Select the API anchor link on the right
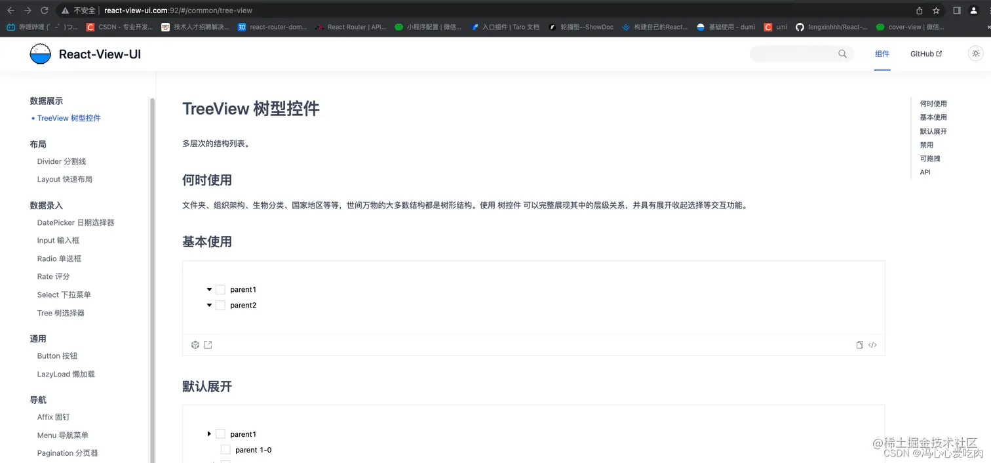Viewport: 991px width, 463px height. click(925, 172)
